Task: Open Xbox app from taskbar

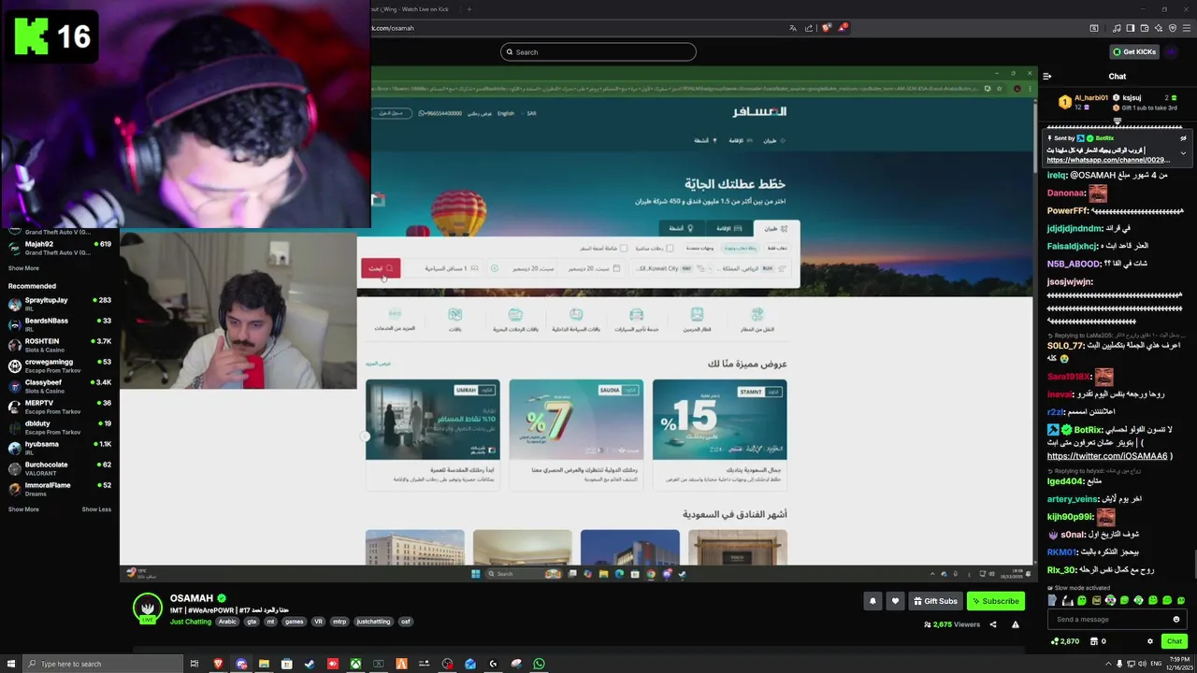Action: coord(355,664)
